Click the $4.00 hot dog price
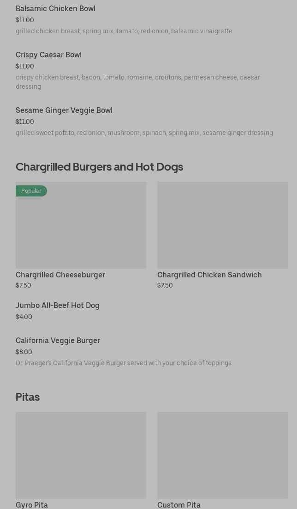 (24, 317)
